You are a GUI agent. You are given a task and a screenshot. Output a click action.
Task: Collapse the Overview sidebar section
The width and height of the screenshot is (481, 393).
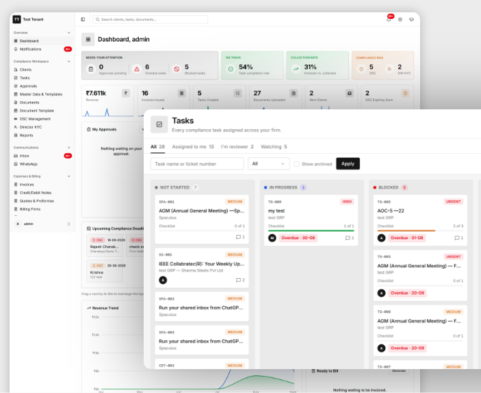pyautogui.click(x=68, y=33)
